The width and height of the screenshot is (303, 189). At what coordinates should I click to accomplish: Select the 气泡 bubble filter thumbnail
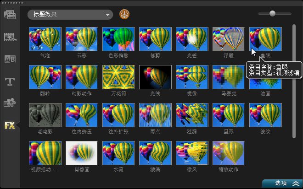point(45,39)
